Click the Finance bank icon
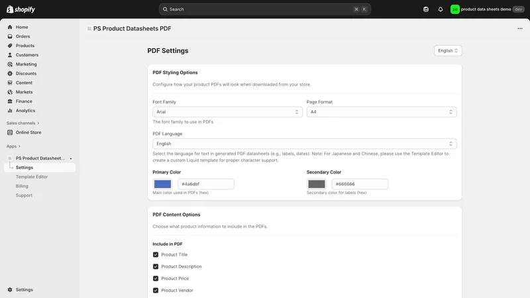The height and width of the screenshot is (298, 530). coord(10,101)
